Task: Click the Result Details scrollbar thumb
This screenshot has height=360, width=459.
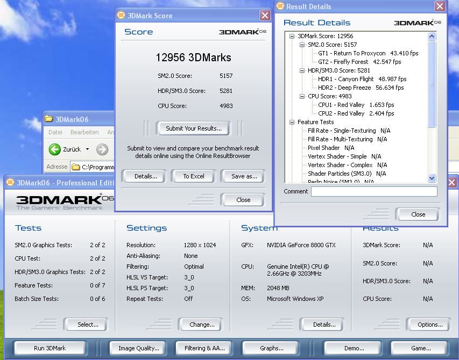Action: pyautogui.click(x=432, y=84)
